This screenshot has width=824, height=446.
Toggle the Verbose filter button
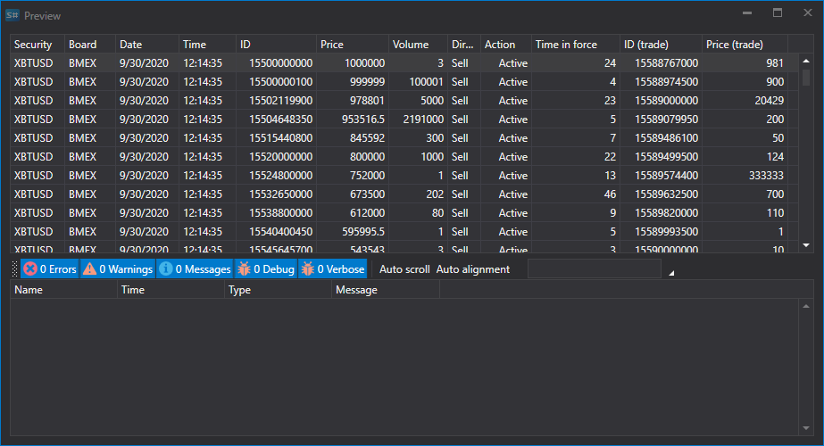(x=333, y=269)
